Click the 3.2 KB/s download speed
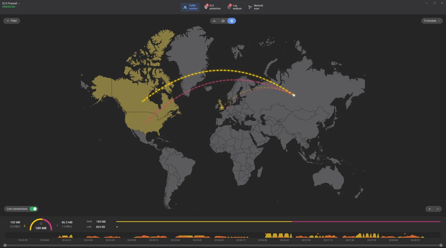The width and height of the screenshot is (446, 248). (x=15, y=227)
